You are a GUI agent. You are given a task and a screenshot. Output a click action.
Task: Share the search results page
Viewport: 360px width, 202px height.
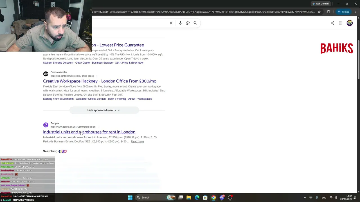tap(332, 23)
